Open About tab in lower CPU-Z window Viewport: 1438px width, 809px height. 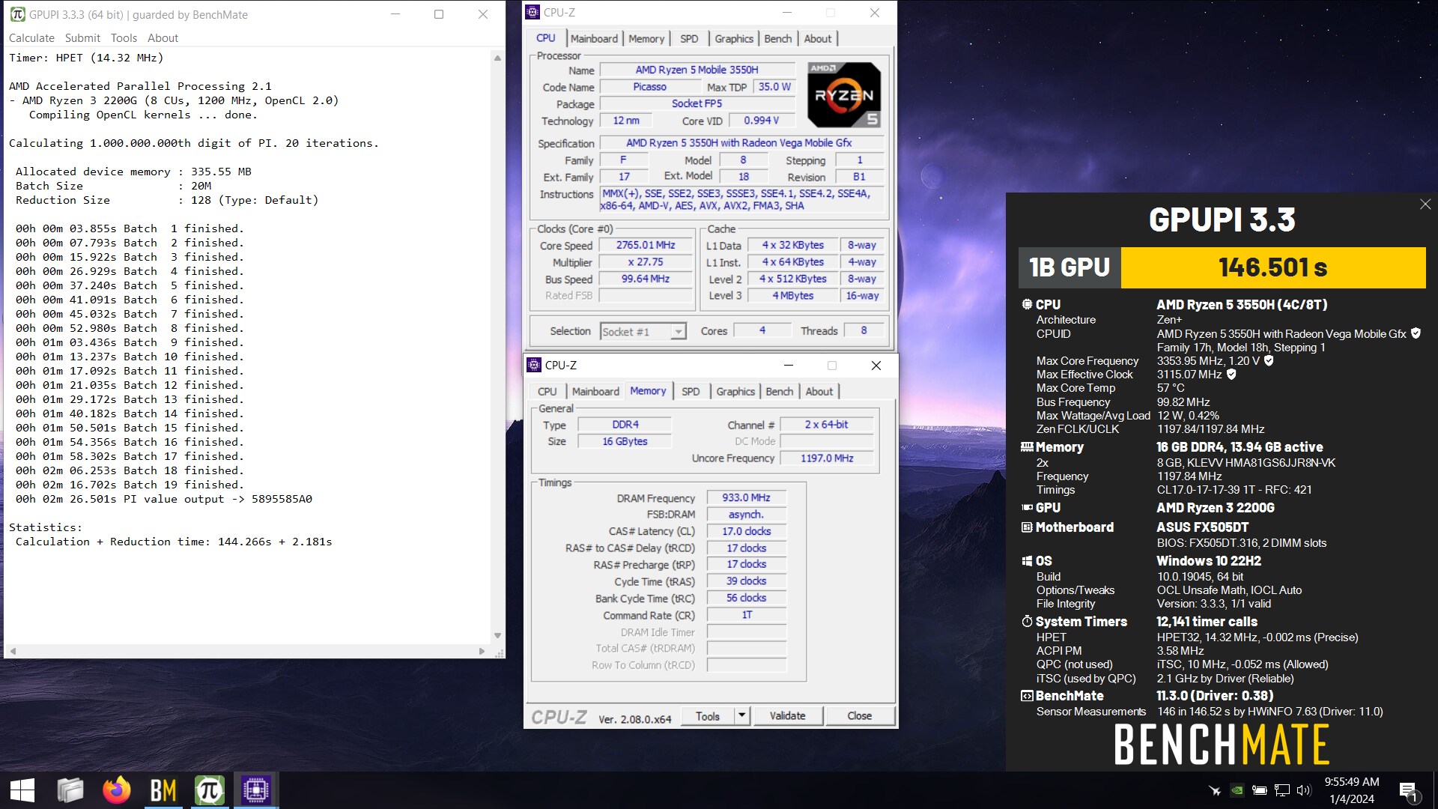pos(819,392)
